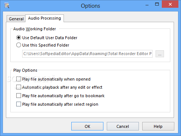Confirm settings with the OK button
The height and width of the screenshot is (136, 181).
click(x=87, y=126)
